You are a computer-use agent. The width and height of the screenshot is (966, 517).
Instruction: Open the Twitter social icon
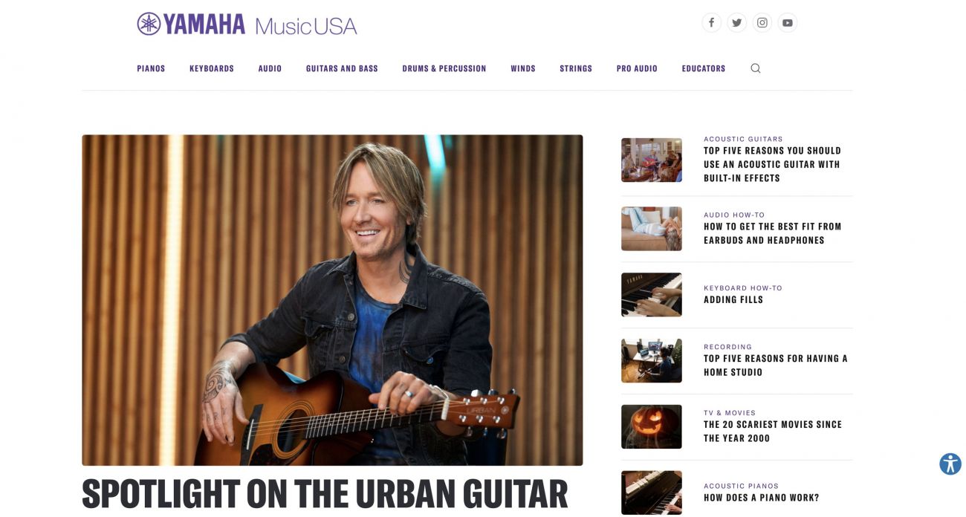coord(736,22)
